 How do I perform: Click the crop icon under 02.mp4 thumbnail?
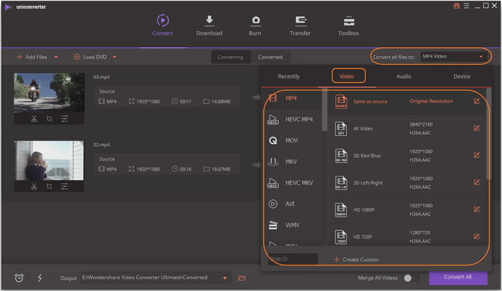(x=49, y=187)
